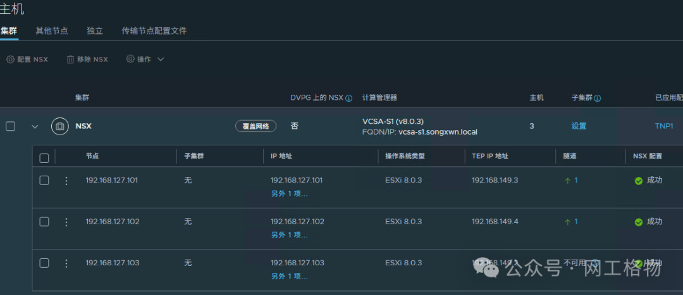Collapse the NSX cluster row chevron
Image resolution: width=683 pixels, height=295 pixels.
pyautogui.click(x=35, y=126)
